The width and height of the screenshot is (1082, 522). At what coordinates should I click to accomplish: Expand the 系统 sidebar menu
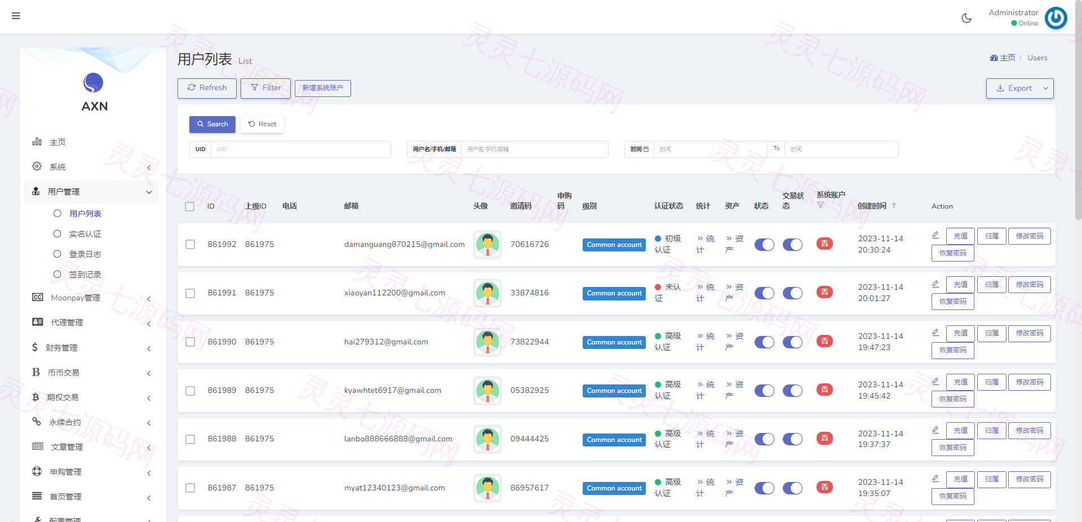91,167
